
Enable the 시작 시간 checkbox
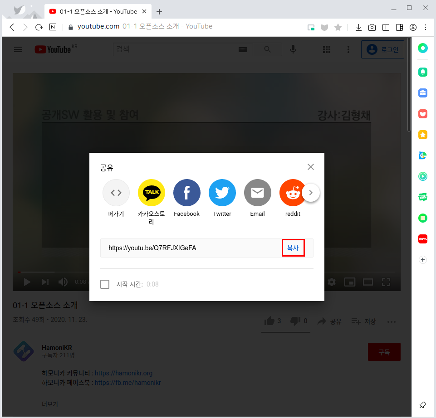105,284
